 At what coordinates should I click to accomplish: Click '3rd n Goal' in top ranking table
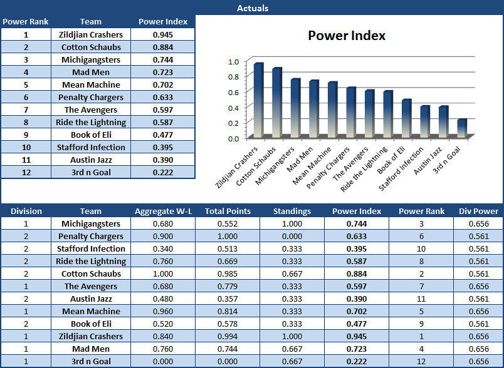[x=91, y=172]
